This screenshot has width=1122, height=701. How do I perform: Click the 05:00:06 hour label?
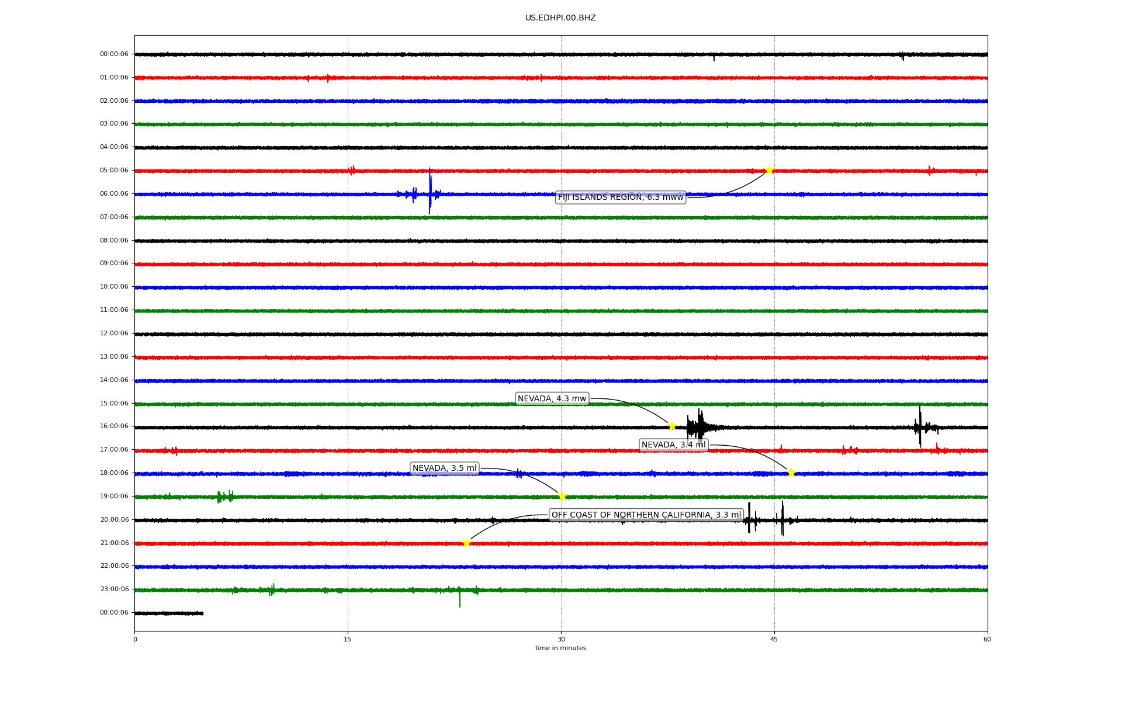(x=114, y=171)
